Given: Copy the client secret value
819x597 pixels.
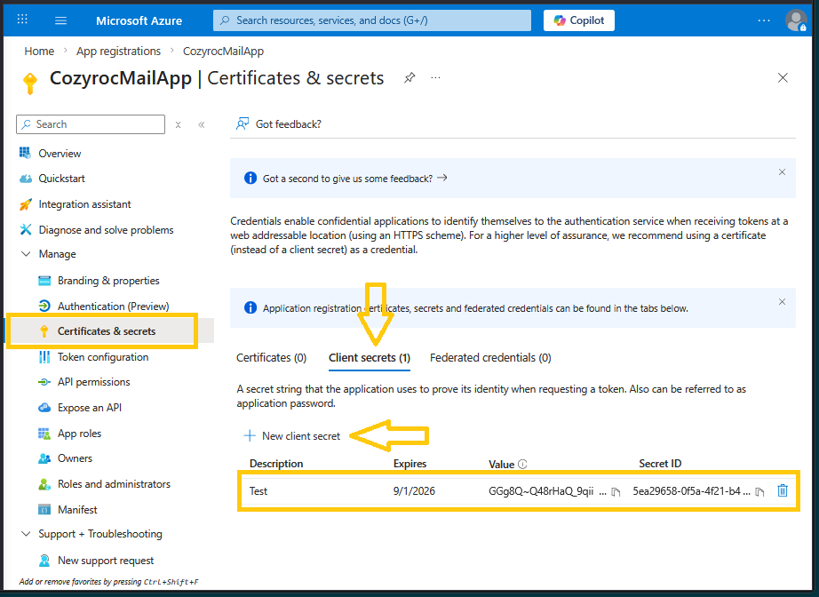Looking at the screenshot, I should point(616,491).
